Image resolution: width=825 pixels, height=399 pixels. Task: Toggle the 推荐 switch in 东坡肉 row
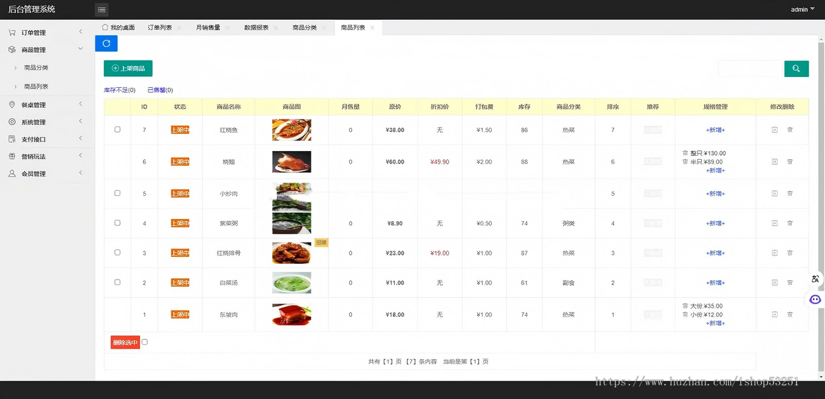[x=652, y=315]
